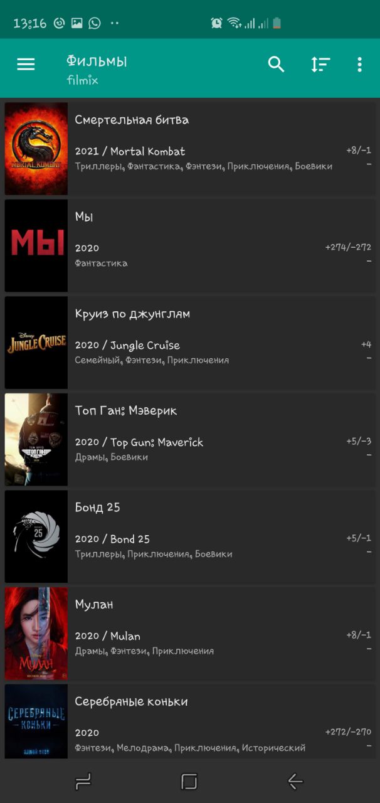Tap the WhatsApp notification icon
Viewport: 380px width, 803px height.
click(x=95, y=23)
